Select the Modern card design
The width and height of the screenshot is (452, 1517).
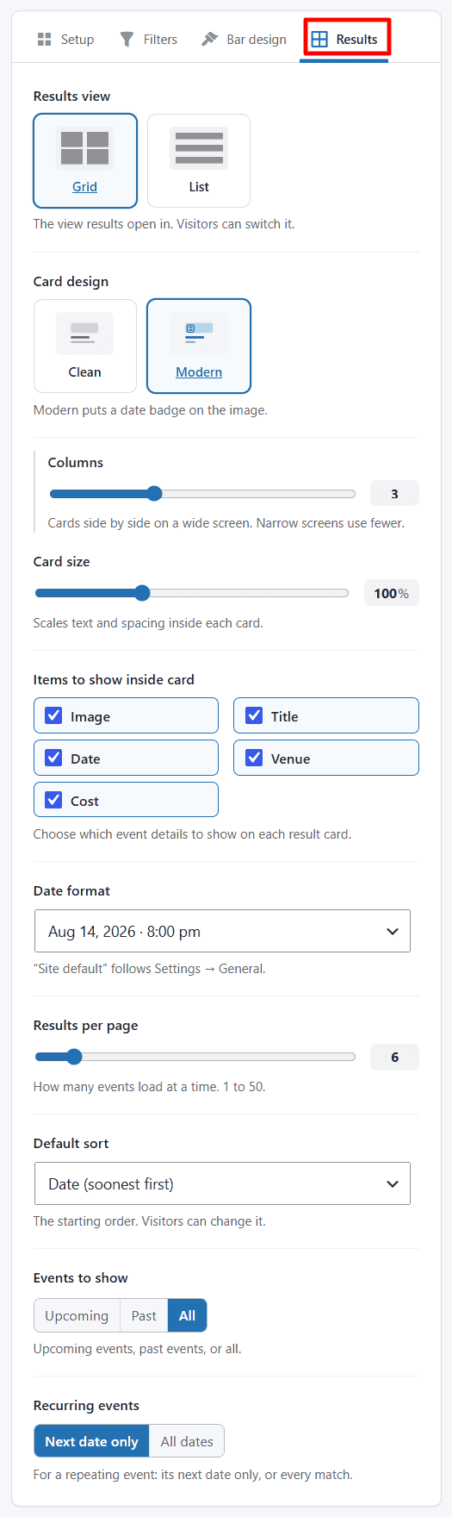click(x=199, y=346)
